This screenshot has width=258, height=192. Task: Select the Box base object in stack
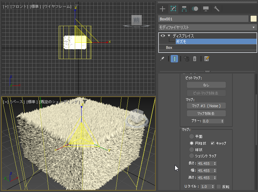169,47
